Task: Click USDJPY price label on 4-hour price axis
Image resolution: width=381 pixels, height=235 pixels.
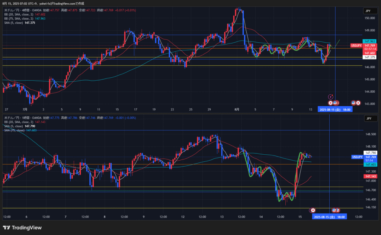Action: pos(356,46)
